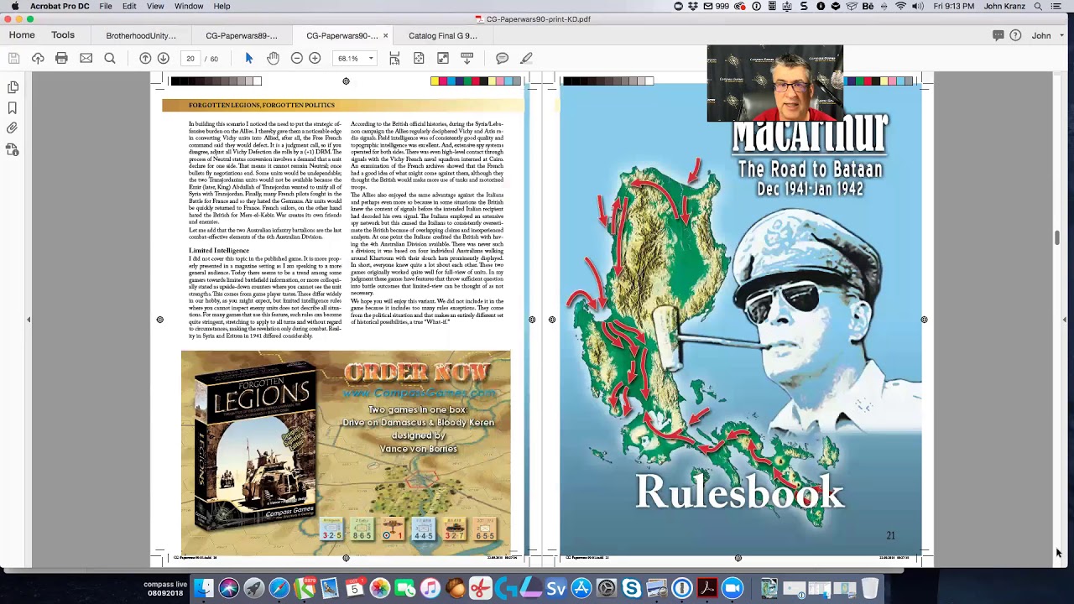Click the 'Limited Intelligence' heading text
This screenshot has width=1074, height=604.
click(219, 251)
